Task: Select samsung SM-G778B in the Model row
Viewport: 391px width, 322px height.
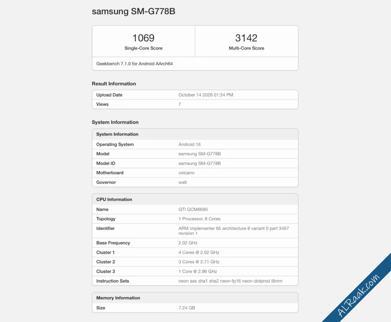Action: pos(199,154)
